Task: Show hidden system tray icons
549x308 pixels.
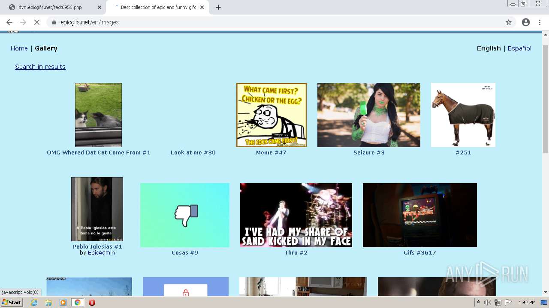Action: [x=479, y=302]
